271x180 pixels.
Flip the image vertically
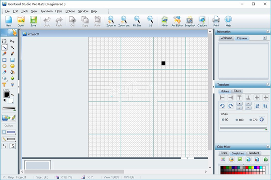265,106
